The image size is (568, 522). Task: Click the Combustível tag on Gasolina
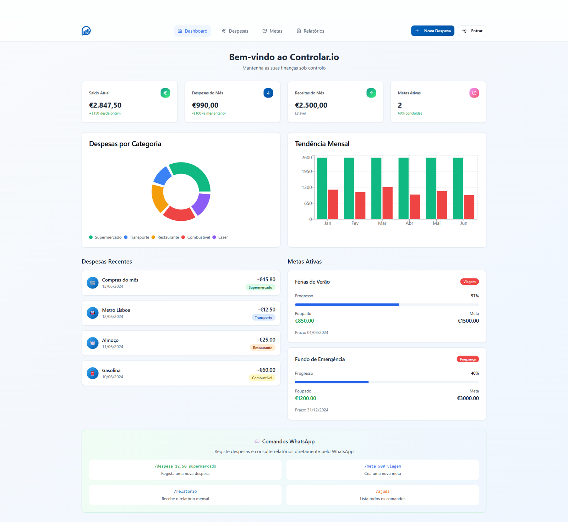point(262,378)
